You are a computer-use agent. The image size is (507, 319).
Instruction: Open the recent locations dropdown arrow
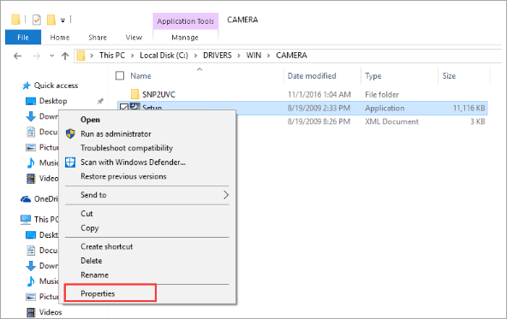(x=51, y=56)
